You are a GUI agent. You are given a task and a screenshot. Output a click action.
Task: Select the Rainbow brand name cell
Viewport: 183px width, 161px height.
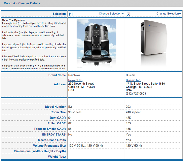coord(74,75)
